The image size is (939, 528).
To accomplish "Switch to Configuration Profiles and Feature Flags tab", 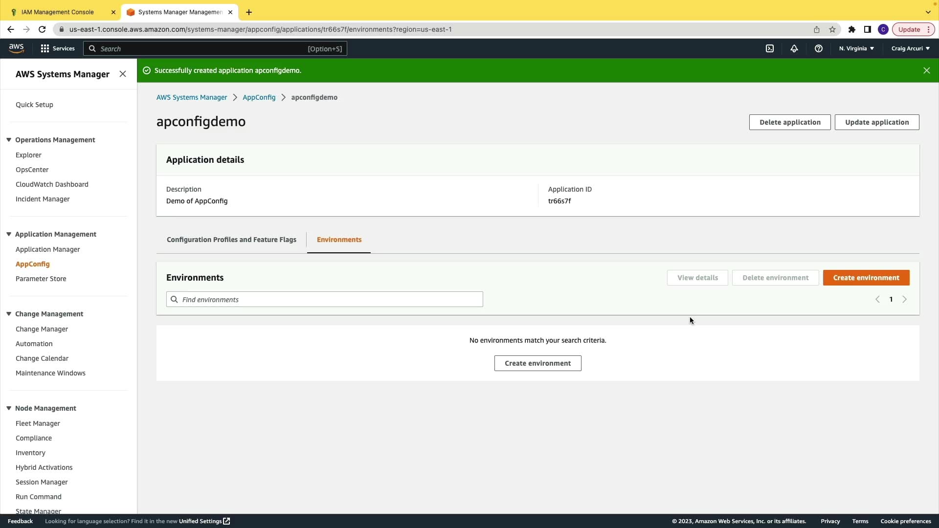I will pyautogui.click(x=231, y=240).
